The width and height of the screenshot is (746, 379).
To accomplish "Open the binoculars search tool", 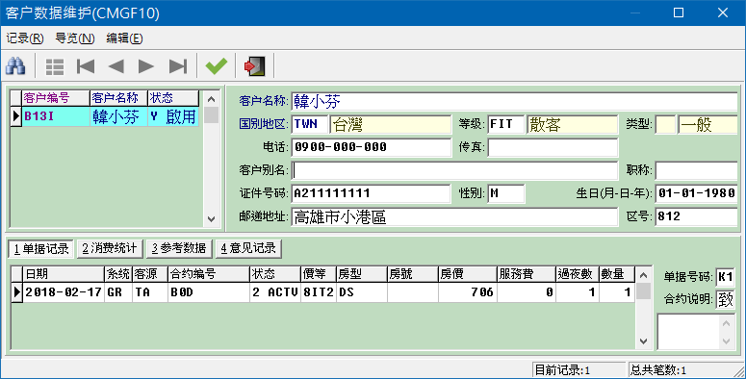I will point(15,66).
